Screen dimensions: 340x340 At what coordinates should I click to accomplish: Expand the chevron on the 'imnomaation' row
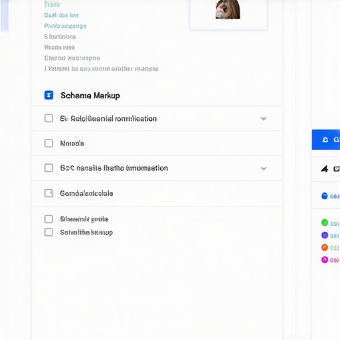(264, 169)
